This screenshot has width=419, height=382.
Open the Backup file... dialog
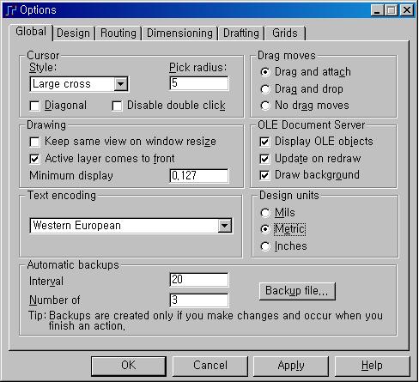(x=297, y=291)
